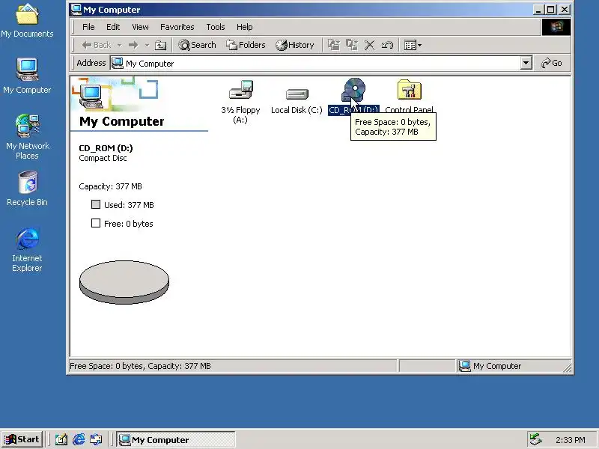Launch Internet Explorer from quick launch
Screen dimensions: 599x449
pyautogui.click(x=79, y=440)
